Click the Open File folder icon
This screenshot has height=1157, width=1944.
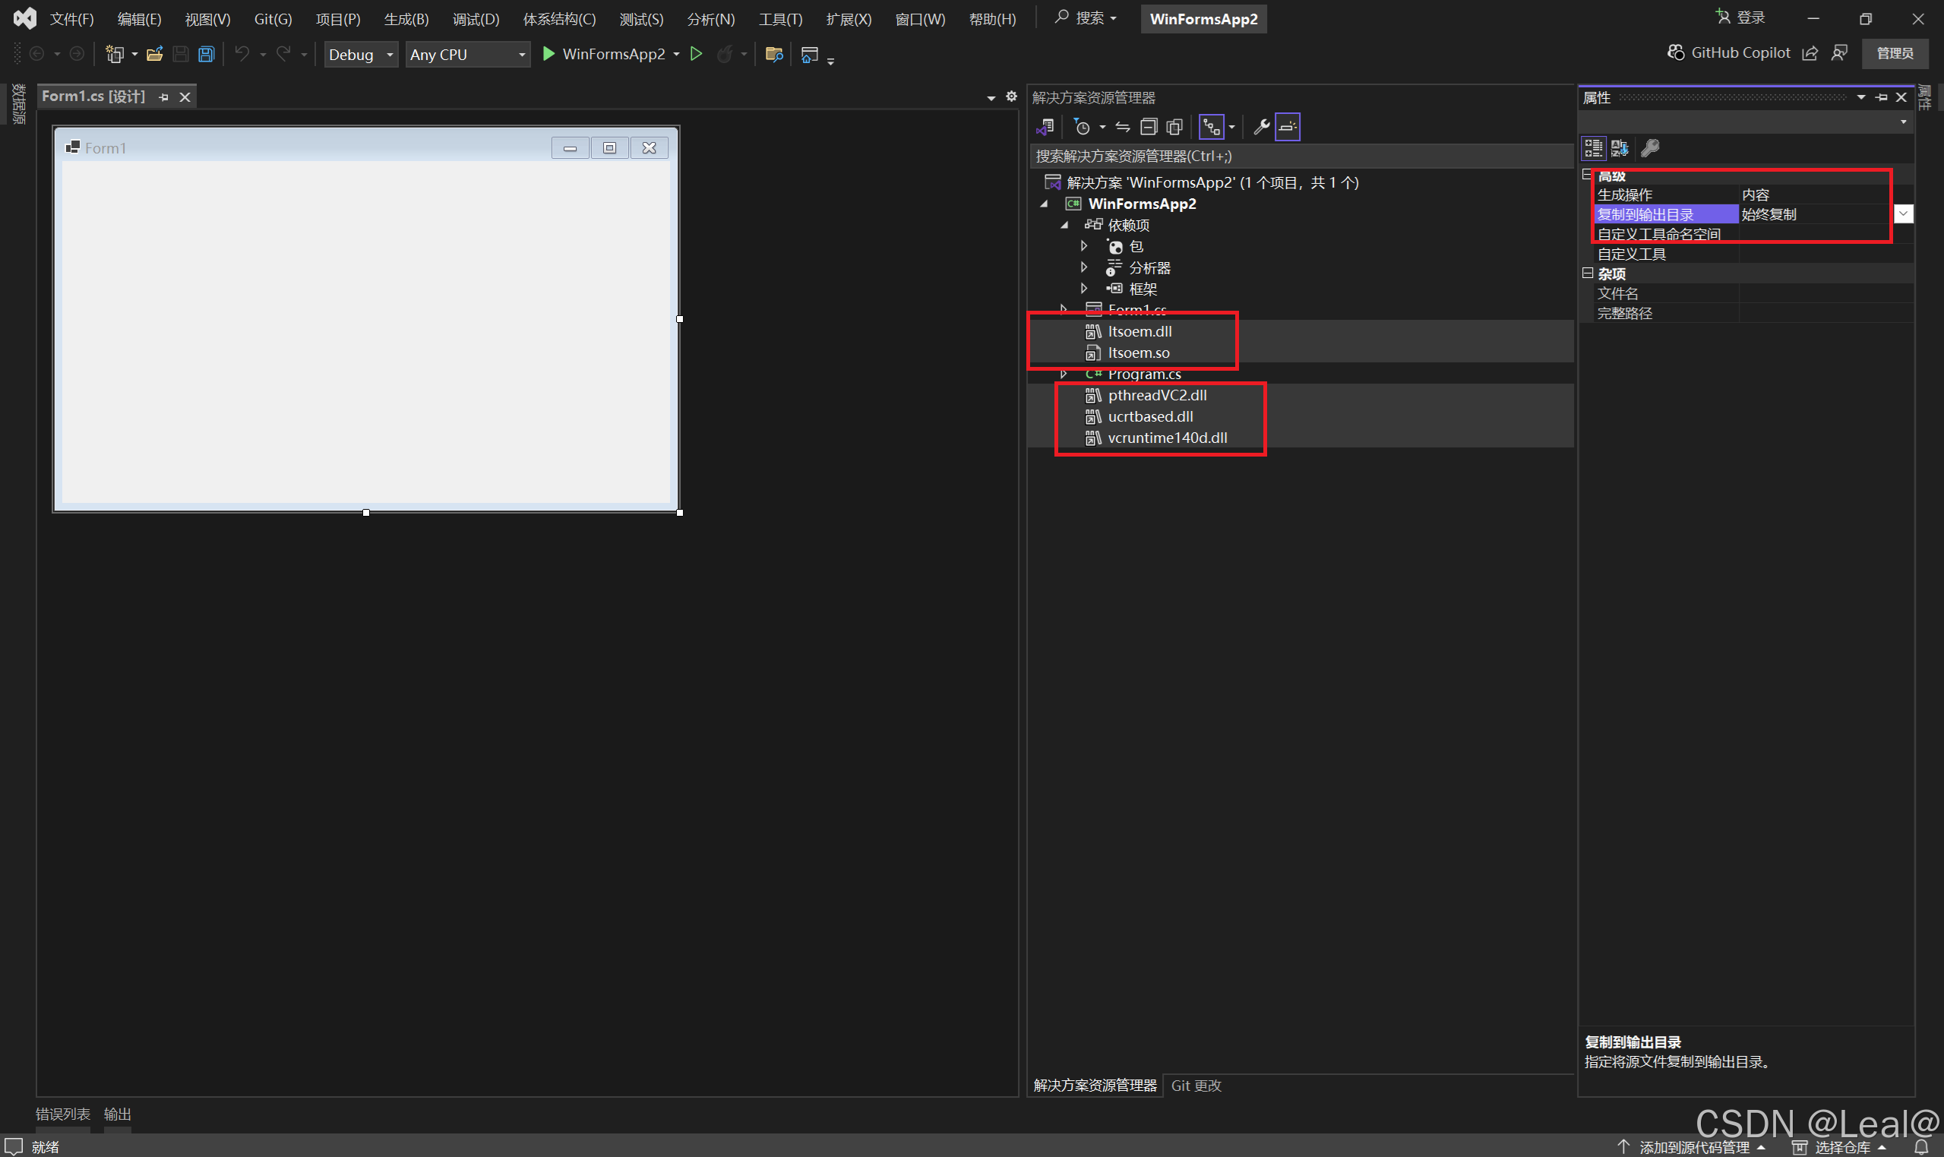[x=154, y=54]
